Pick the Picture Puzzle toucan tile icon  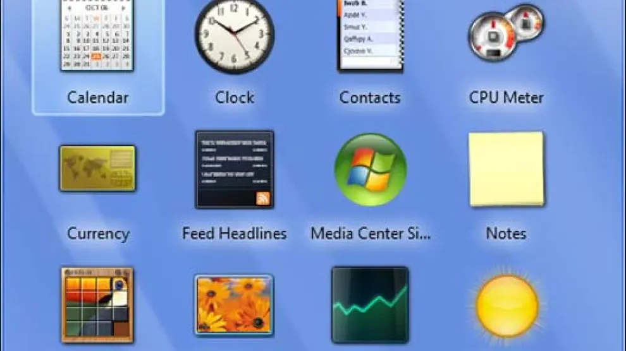click(97, 305)
